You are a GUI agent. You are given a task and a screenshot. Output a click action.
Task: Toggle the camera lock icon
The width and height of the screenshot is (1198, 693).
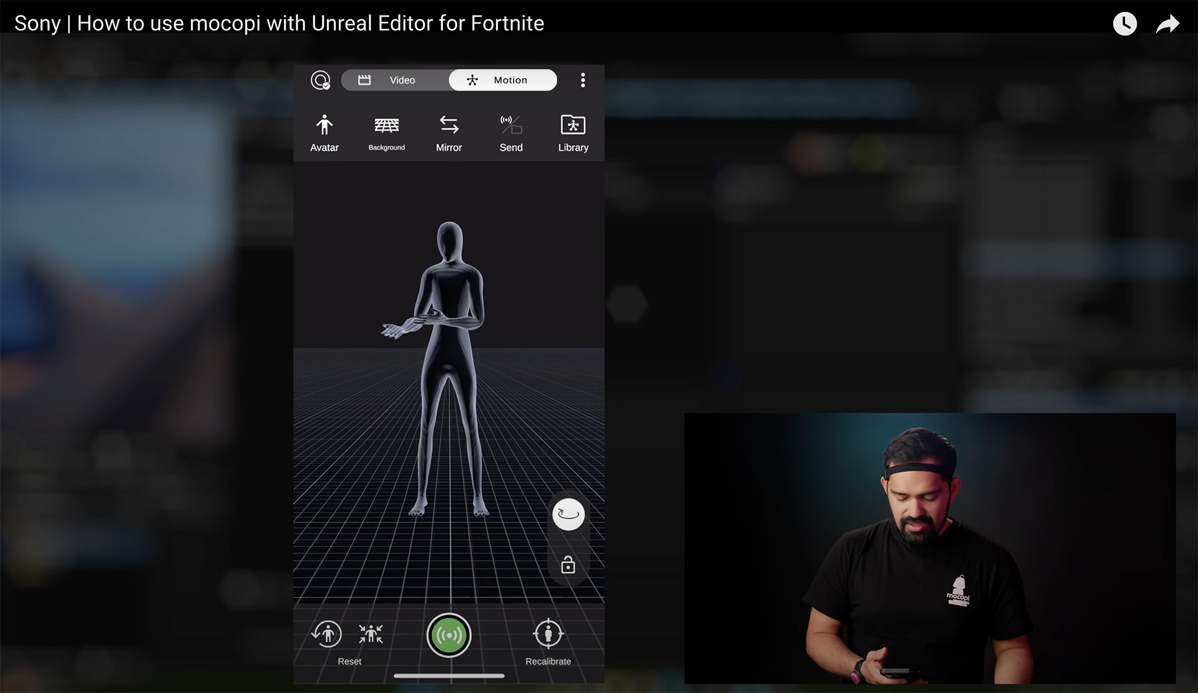(568, 565)
